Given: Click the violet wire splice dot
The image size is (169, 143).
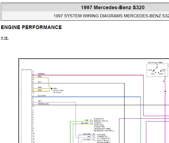Looking at the screenshot, I should (x=165, y=91).
